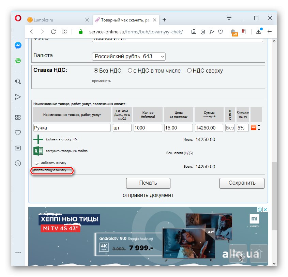Image resolution: width=288 pixels, height=277 pixels.
Task: Open the downloads panel
Action: [259, 32]
